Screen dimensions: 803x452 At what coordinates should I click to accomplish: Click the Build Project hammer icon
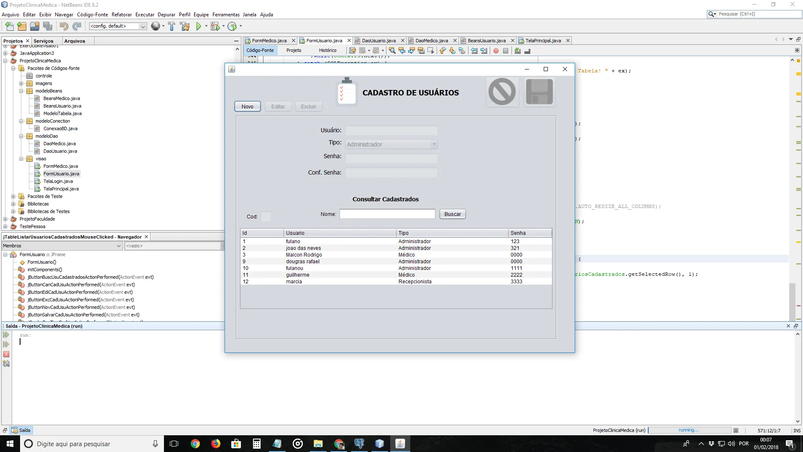[171, 26]
